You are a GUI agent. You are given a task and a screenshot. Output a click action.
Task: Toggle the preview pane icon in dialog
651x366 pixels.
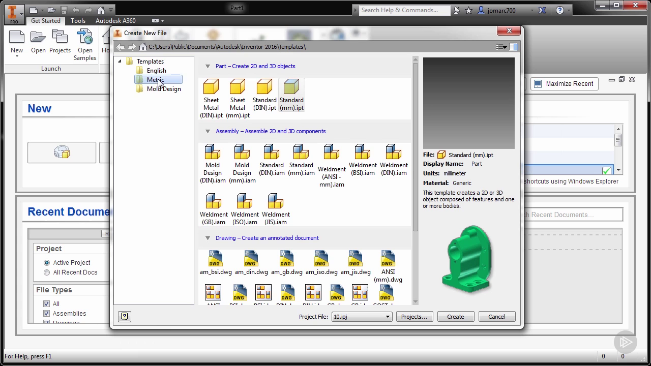coord(513,47)
